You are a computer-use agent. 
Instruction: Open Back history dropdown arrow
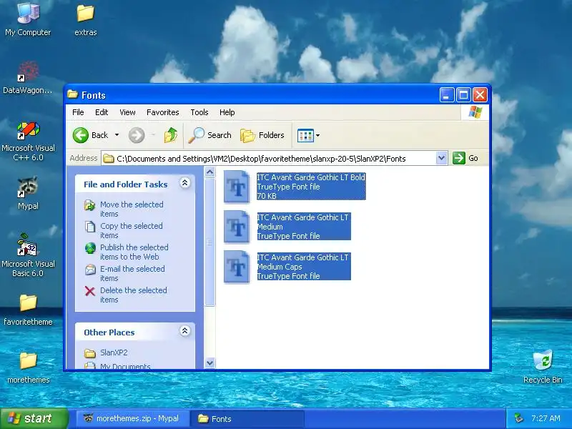(117, 135)
